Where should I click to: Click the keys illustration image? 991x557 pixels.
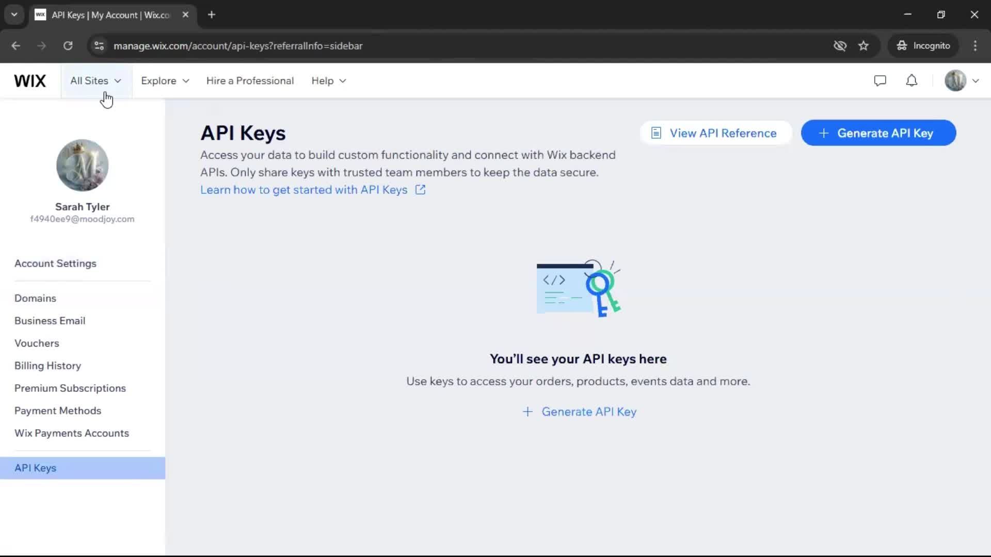coord(579,288)
